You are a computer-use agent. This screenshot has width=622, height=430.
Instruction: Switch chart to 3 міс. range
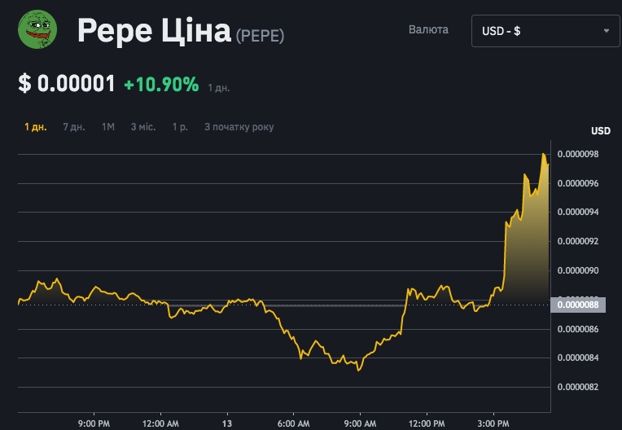pyautogui.click(x=143, y=127)
